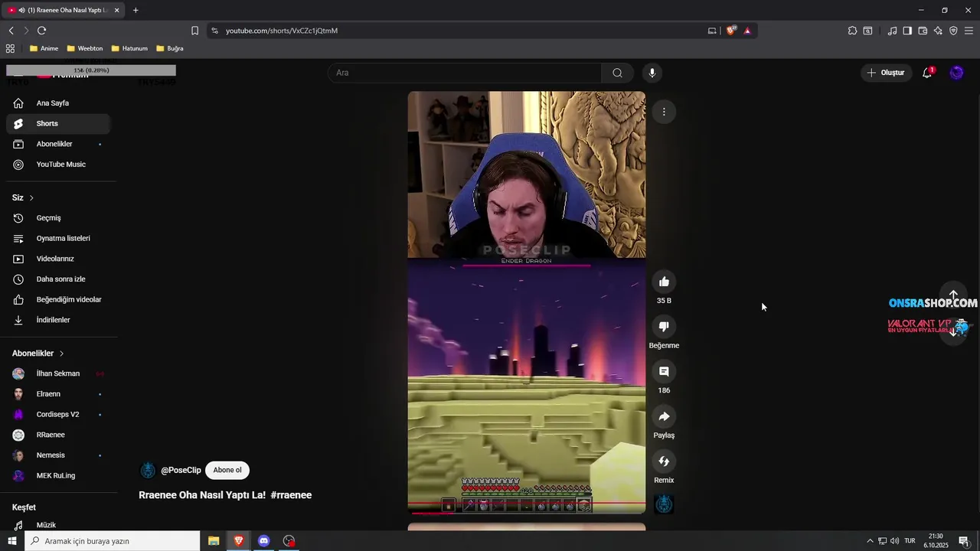This screenshot has height=551, width=980.
Task: Seek on the short's red progress bar
Action: 527,513
